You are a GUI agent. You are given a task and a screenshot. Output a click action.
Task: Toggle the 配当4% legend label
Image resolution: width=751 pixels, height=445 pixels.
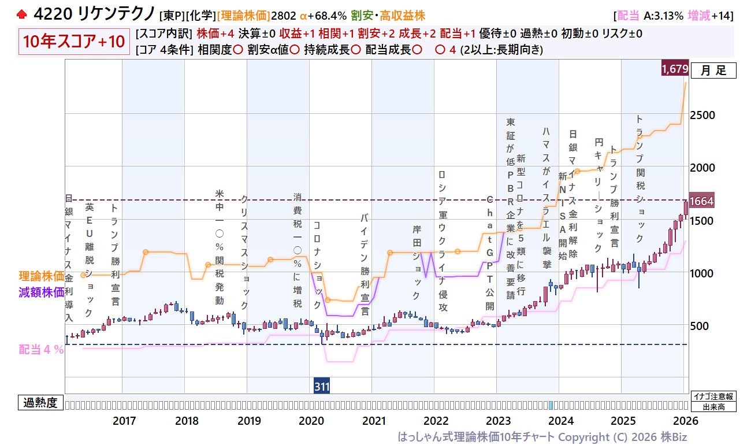click(x=41, y=350)
